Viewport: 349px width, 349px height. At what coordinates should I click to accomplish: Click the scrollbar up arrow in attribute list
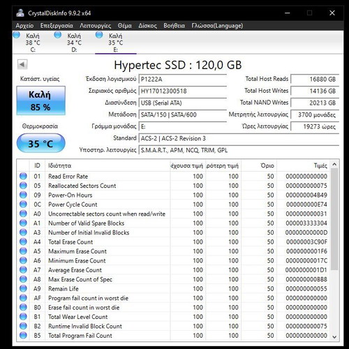[x=334, y=165]
